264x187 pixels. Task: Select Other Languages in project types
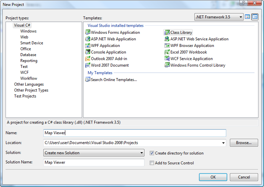[x=29, y=84]
